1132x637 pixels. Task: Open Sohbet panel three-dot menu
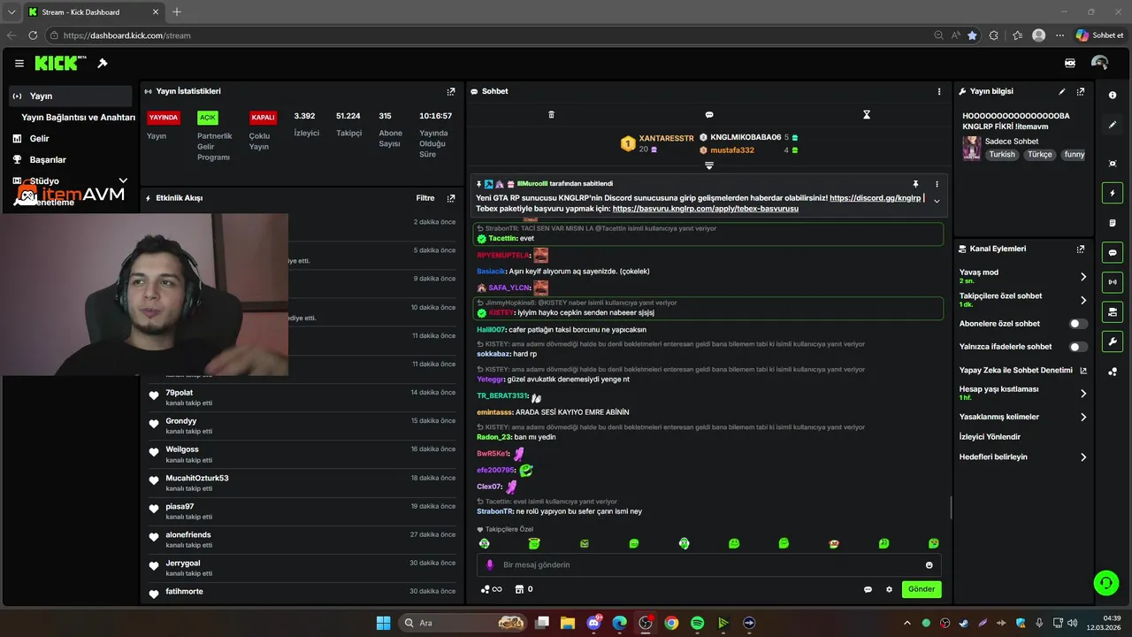pyautogui.click(x=939, y=91)
